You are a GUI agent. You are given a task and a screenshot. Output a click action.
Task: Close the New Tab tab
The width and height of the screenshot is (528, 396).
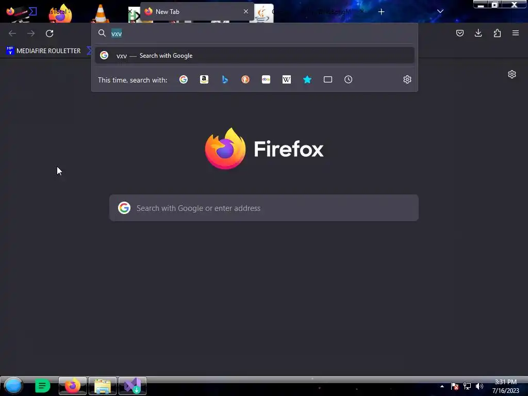[x=246, y=11]
